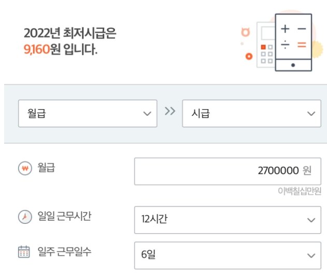Open the 월급 source type dropdown

pyautogui.click(x=88, y=113)
